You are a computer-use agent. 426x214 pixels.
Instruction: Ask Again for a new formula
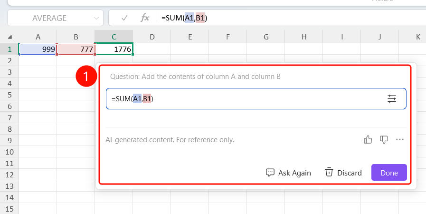pos(288,173)
